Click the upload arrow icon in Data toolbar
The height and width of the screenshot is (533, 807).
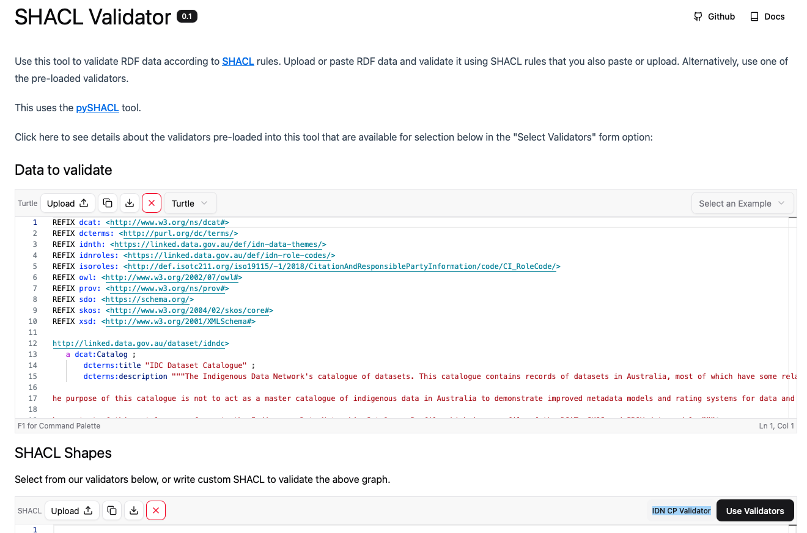(x=84, y=203)
